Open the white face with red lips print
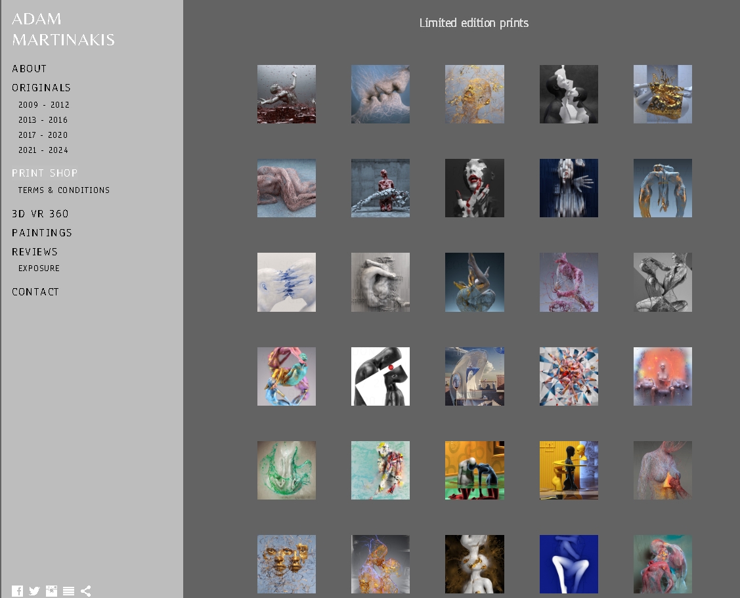Viewport: 740px width, 598px height. pyautogui.click(x=474, y=188)
